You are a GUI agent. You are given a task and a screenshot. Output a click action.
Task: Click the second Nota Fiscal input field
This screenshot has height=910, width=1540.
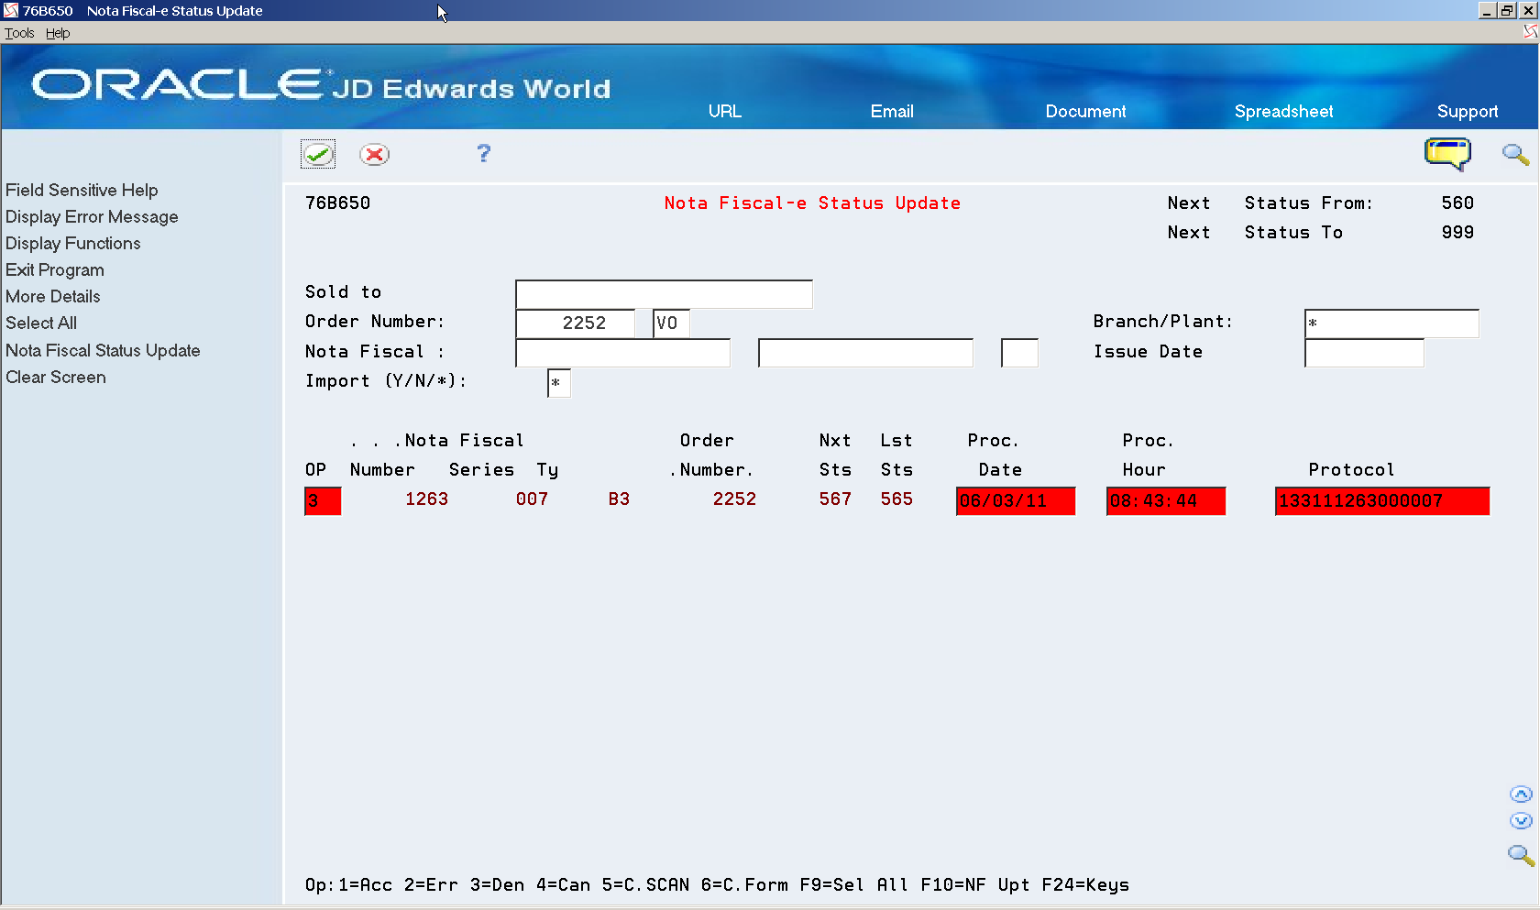(x=865, y=353)
